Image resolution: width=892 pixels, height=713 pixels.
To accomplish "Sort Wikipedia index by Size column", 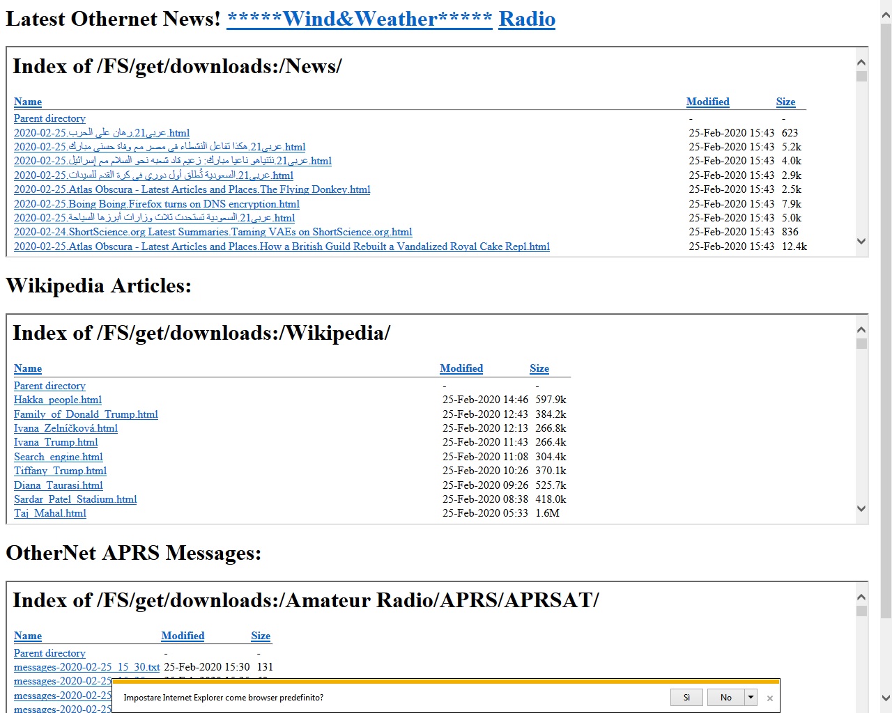I will click(539, 368).
